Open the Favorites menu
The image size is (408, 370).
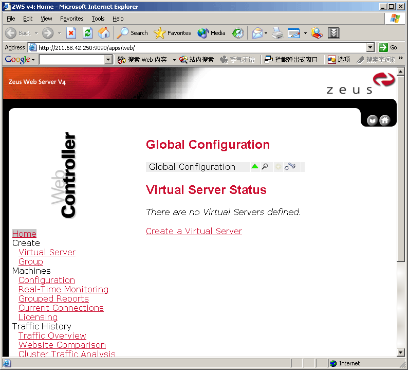coord(71,19)
